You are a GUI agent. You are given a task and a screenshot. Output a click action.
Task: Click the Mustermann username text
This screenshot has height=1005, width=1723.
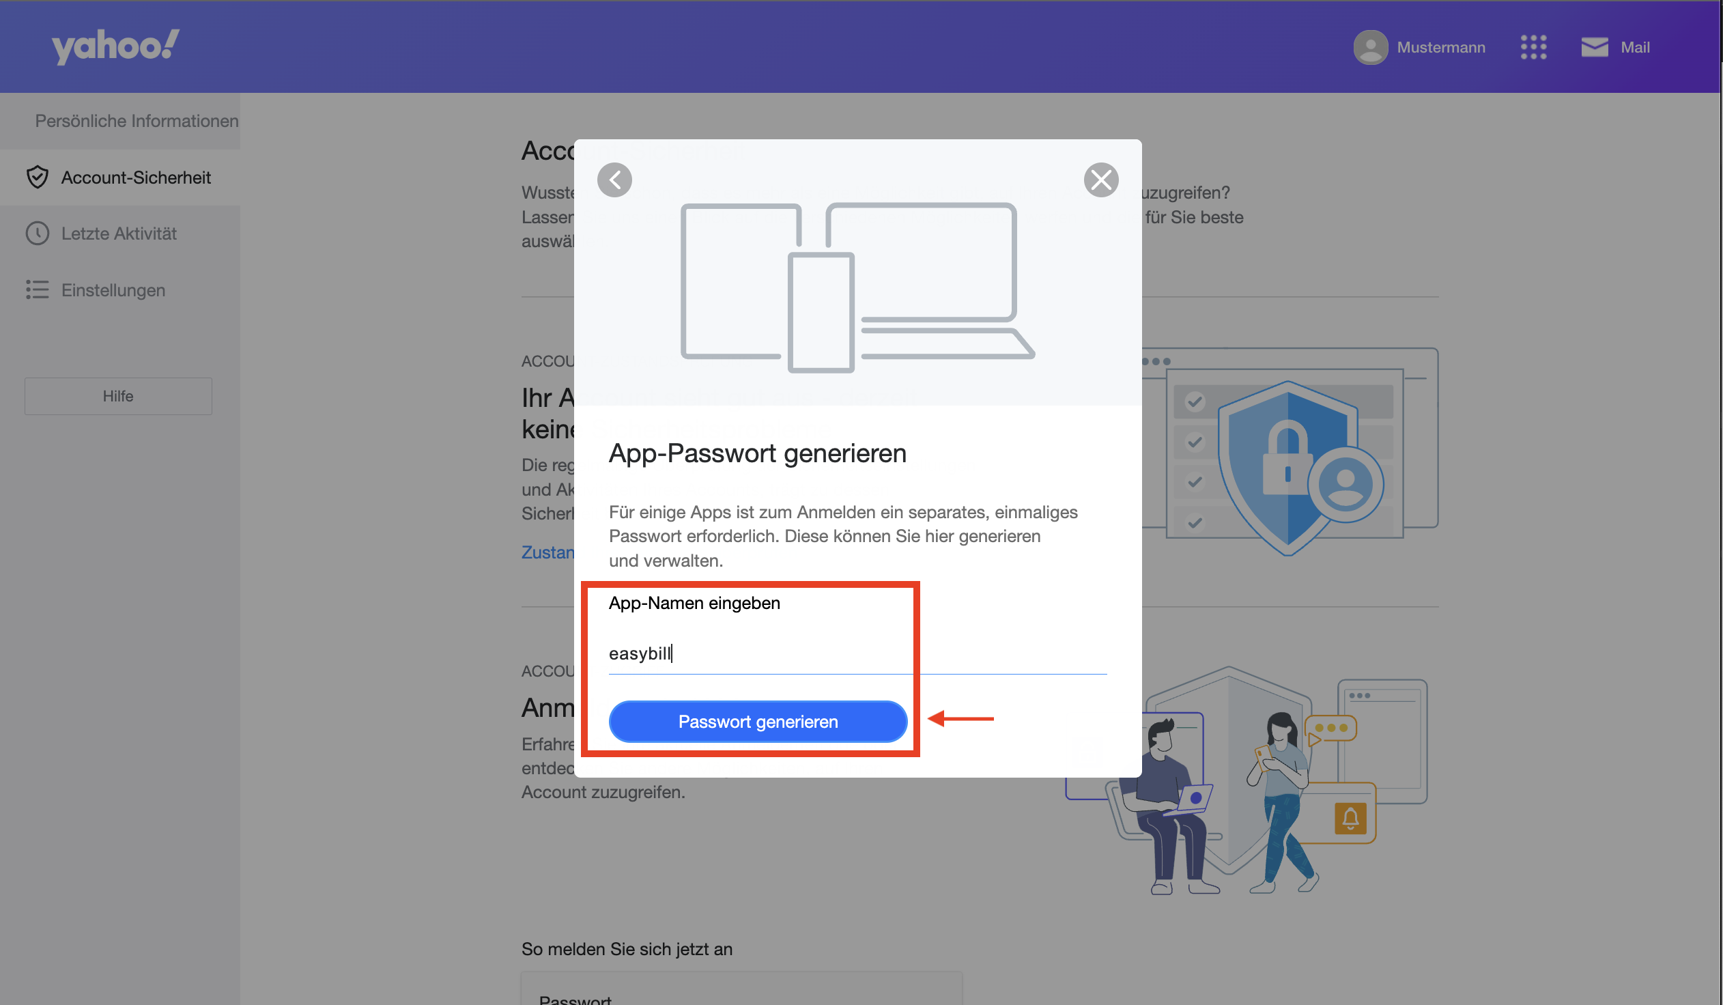(1440, 47)
